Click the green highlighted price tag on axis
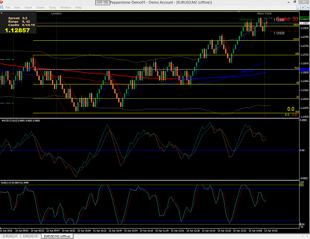 coord(305,18)
